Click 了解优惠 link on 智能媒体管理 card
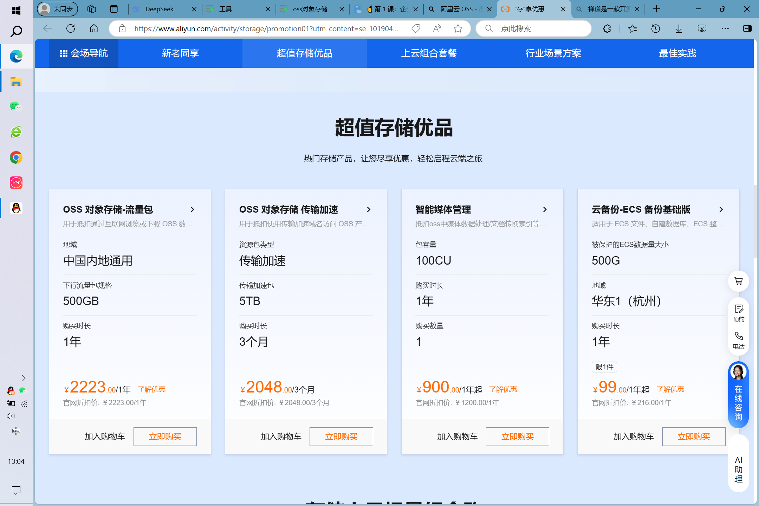759x506 pixels. point(503,389)
